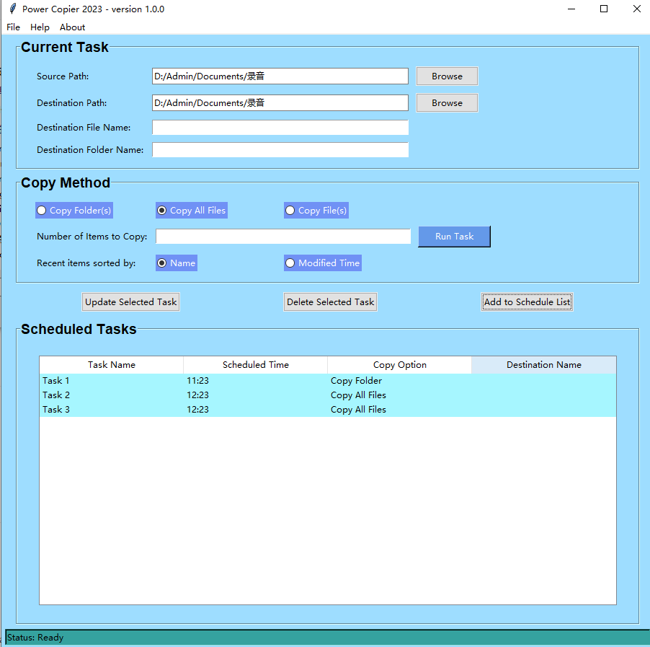The height and width of the screenshot is (647, 650).
Task: Click Copy All Files cell in Task 3 row
Action: point(358,410)
